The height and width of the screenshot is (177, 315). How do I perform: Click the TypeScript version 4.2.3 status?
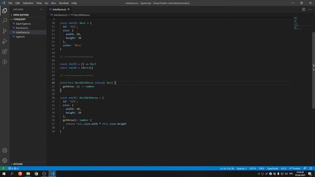coord(283,168)
